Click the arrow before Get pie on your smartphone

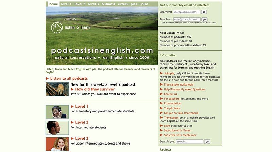(161, 113)
